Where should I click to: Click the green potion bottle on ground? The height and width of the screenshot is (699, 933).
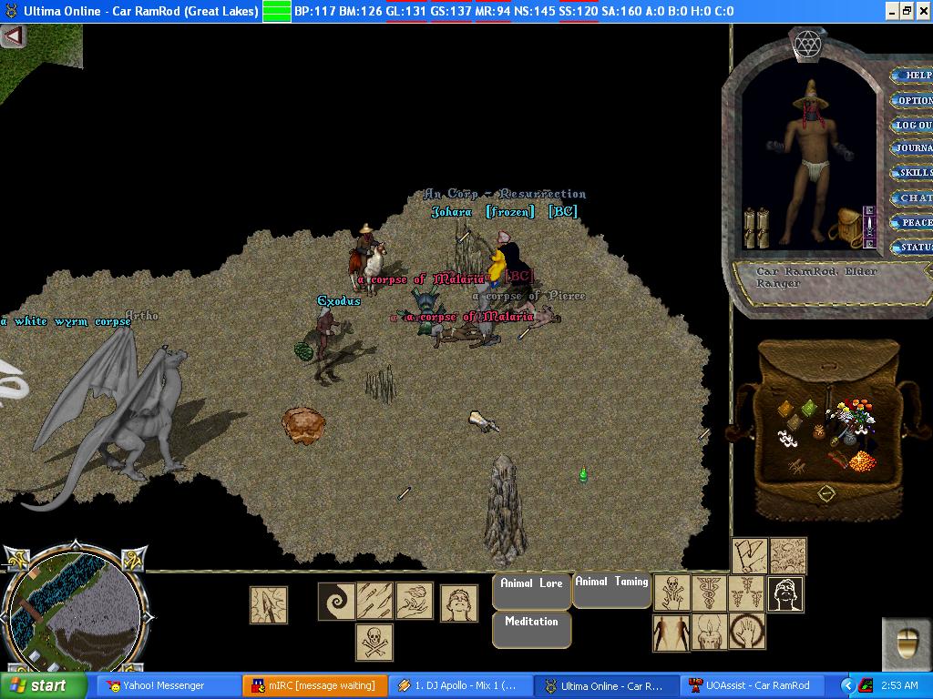click(x=583, y=474)
